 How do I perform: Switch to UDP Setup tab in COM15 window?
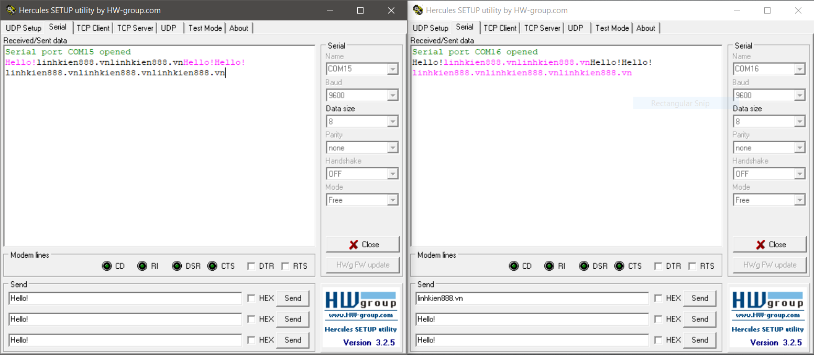(x=24, y=28)
